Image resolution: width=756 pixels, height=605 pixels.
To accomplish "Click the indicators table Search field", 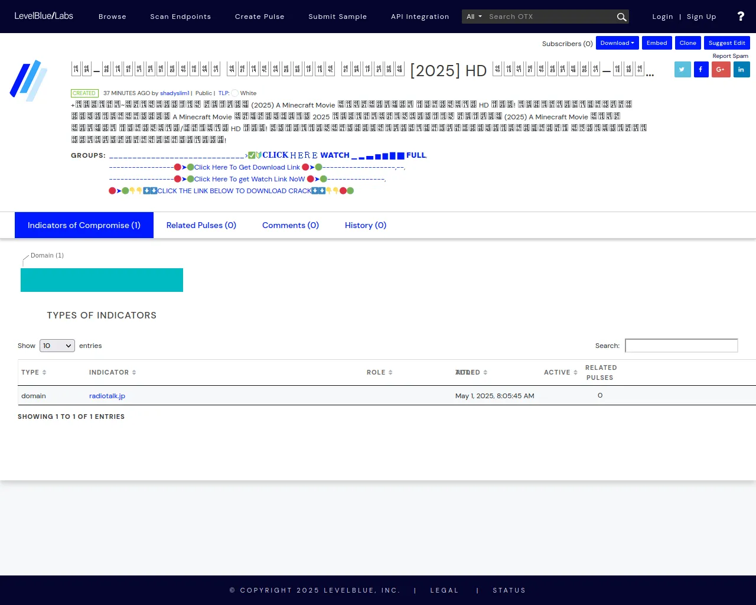I will tap(681, 346).
